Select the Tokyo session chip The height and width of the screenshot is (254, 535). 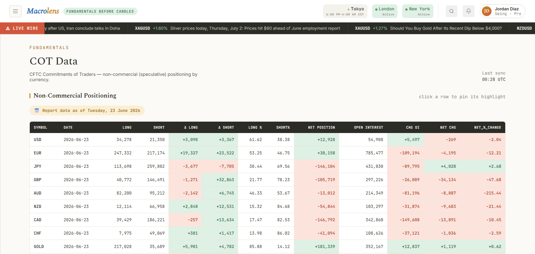[x=345, y=11]
